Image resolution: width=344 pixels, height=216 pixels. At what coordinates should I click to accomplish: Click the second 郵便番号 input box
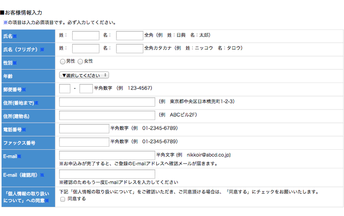(86, 89)
